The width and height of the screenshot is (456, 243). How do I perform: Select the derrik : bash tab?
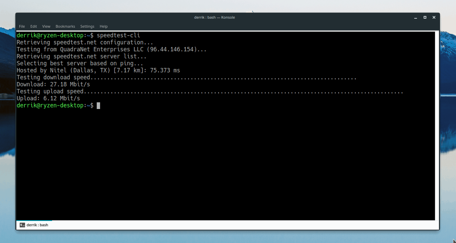pyautogui.click(x=37, y=225)
